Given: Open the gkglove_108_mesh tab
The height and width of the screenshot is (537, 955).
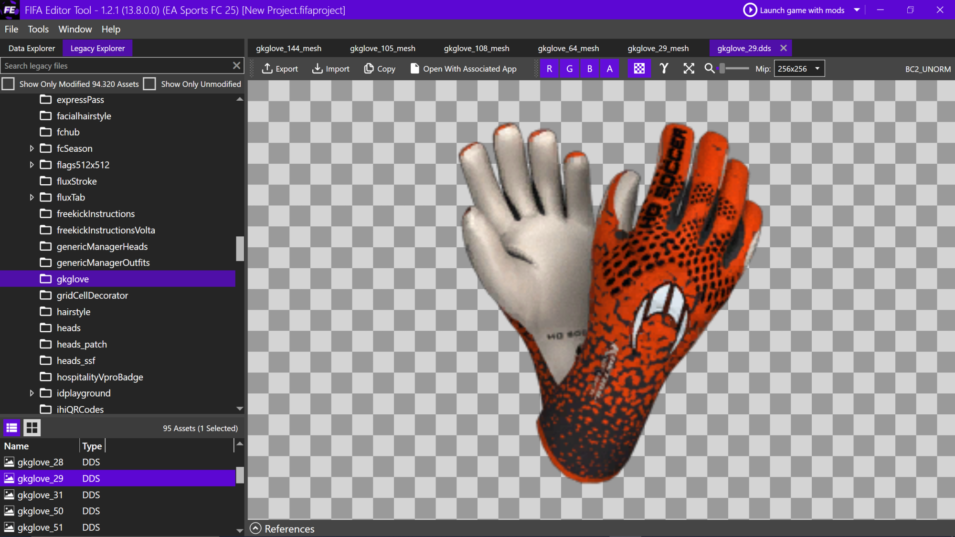Looking at the screenshot, I should click(477, 48).
